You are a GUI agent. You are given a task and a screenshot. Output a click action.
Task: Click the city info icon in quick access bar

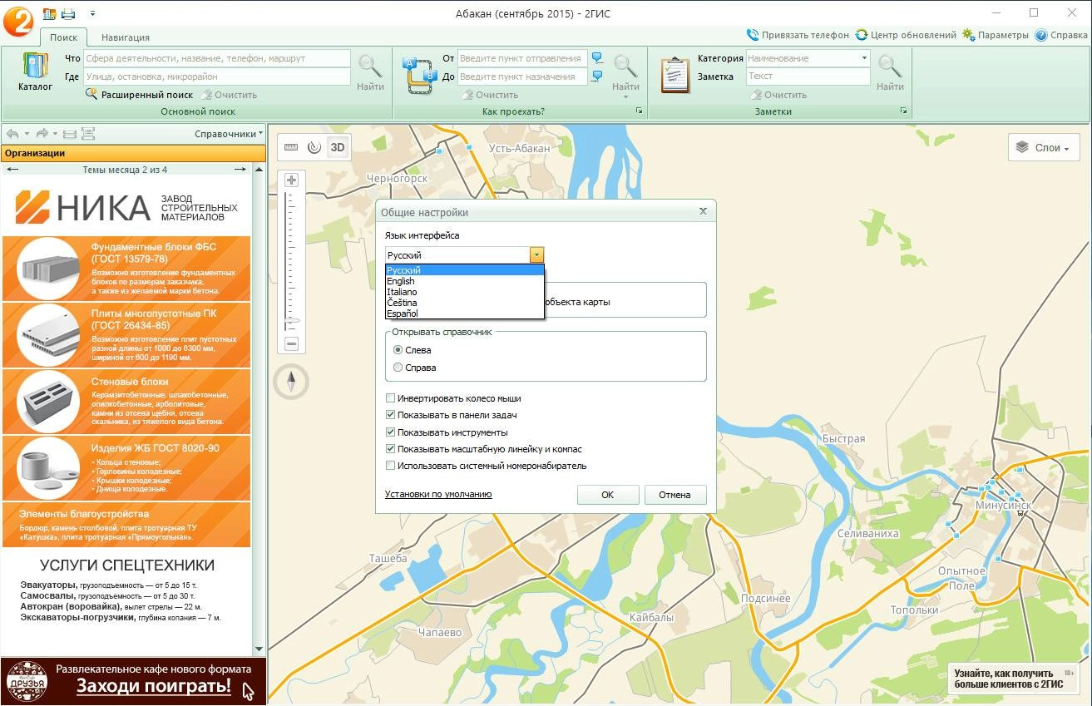pyautogui.click(x=49, y=13)
